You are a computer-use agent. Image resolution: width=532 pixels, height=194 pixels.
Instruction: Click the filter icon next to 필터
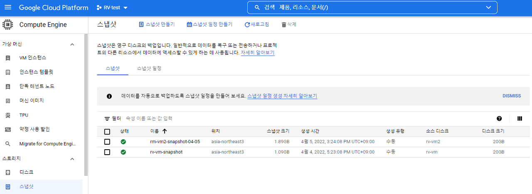(107, 119)
